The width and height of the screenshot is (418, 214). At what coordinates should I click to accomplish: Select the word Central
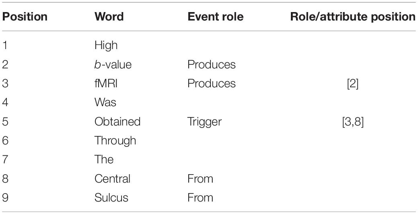tap(112, 179)
